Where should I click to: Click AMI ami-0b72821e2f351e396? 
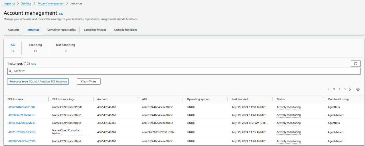158,132
